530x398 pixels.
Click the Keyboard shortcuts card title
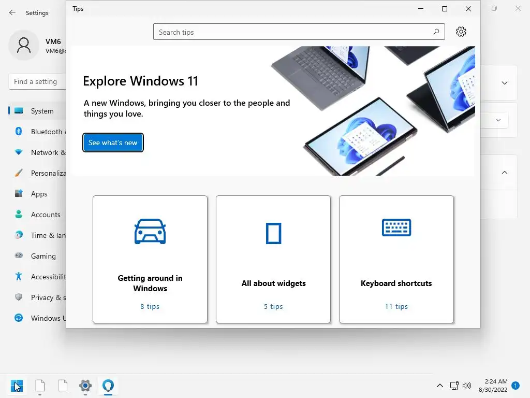point(396,283)
